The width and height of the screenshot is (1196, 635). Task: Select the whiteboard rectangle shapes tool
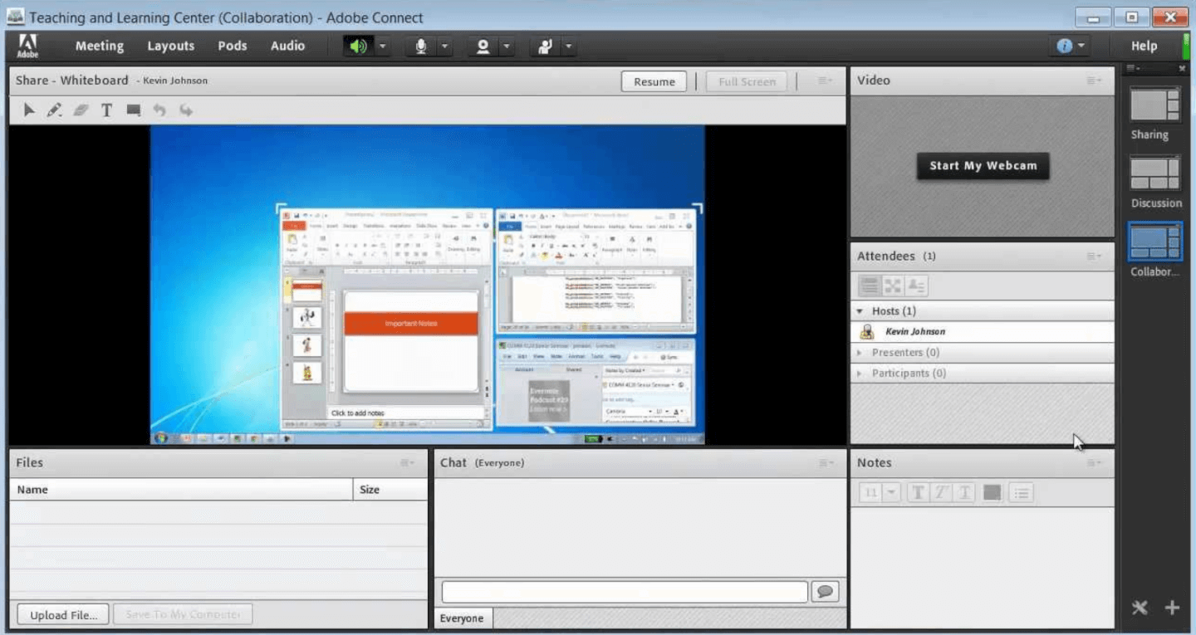click(x=134, y=110)
